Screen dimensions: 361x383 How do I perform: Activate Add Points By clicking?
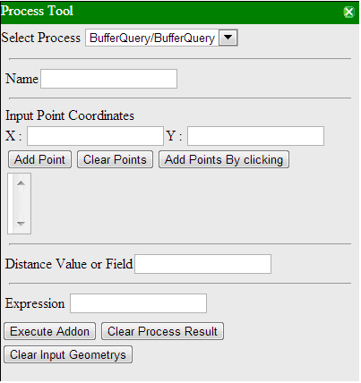pyautogui.click(x=224, y=159)
